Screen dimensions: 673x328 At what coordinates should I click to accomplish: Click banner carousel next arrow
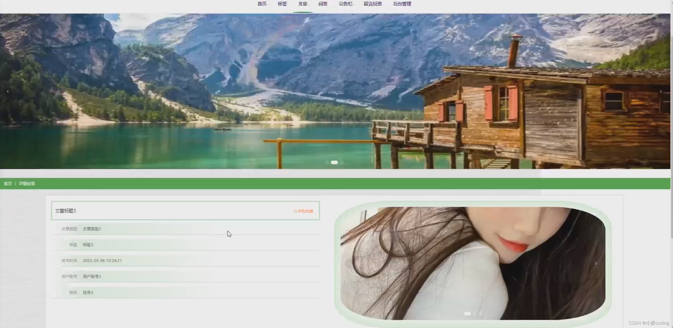click(660, 91)
